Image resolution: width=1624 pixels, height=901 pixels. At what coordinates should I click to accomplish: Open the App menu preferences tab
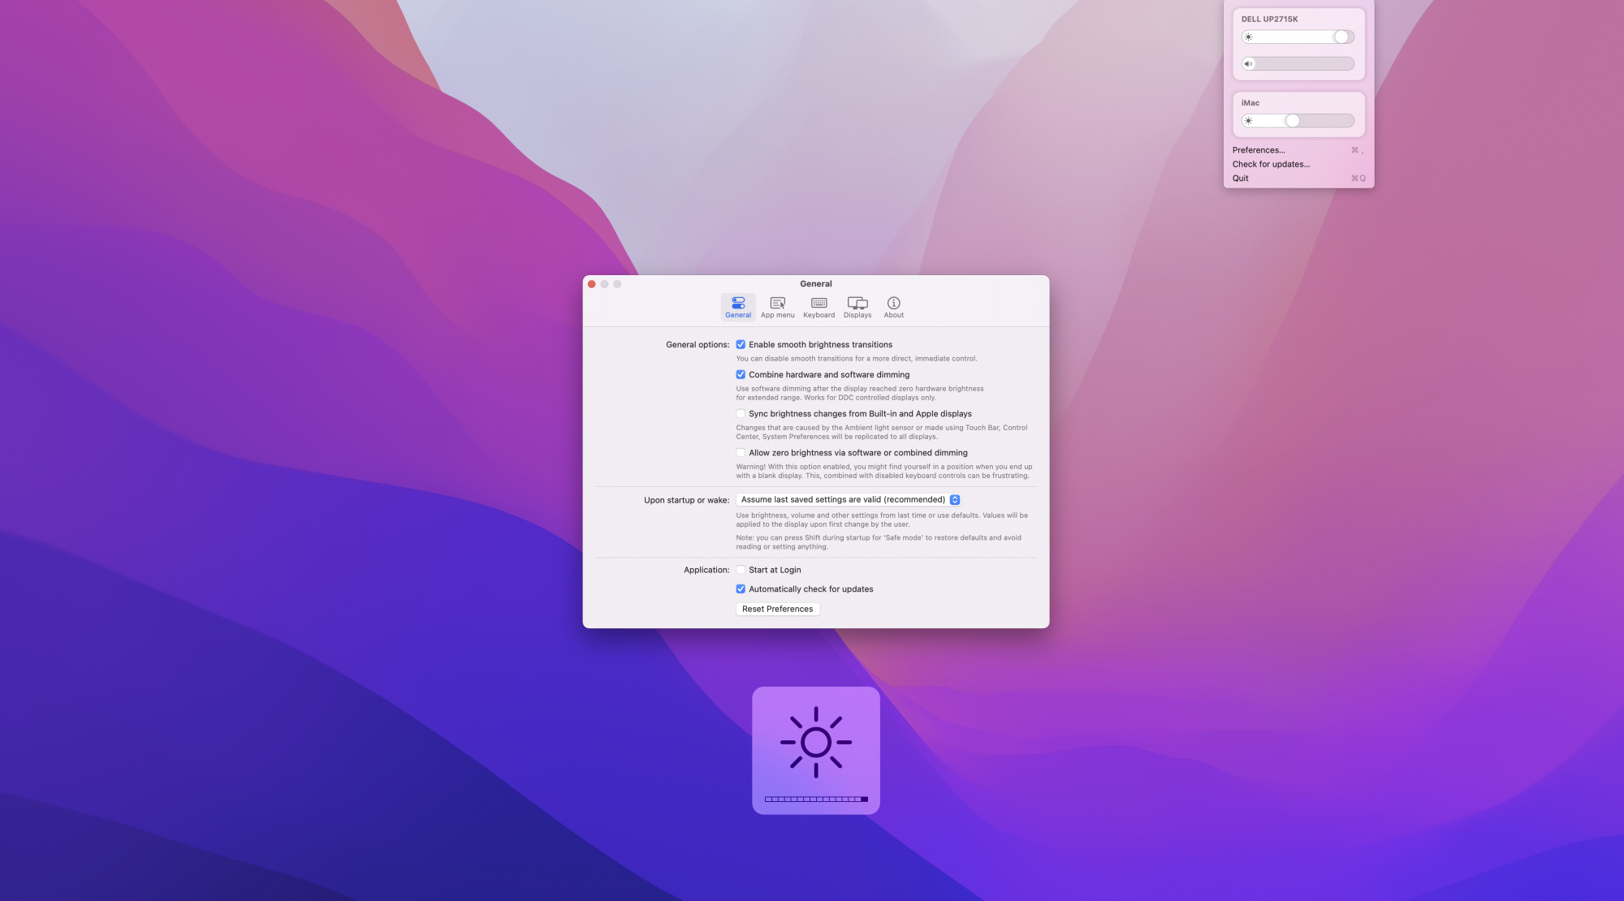click(777, 306)
